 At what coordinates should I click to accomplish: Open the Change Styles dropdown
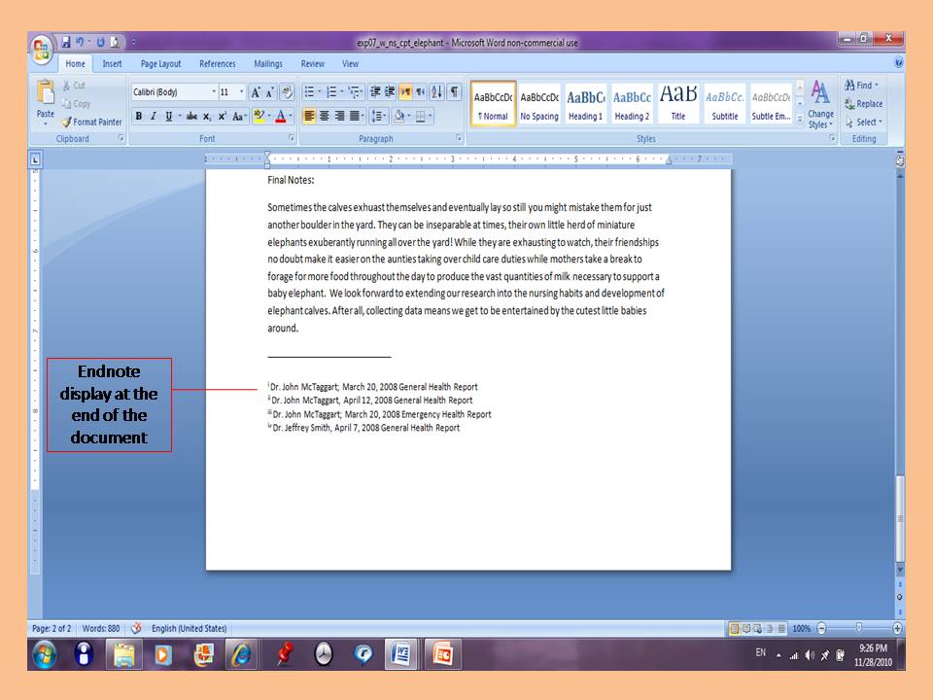coord(820,105)
